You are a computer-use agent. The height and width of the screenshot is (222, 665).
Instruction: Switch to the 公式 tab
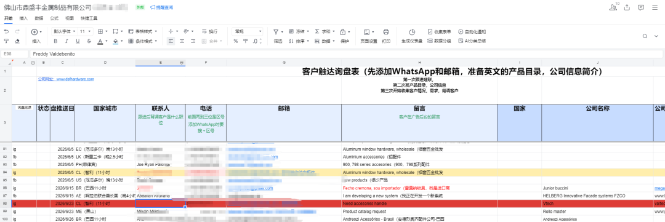coord(54,18)
